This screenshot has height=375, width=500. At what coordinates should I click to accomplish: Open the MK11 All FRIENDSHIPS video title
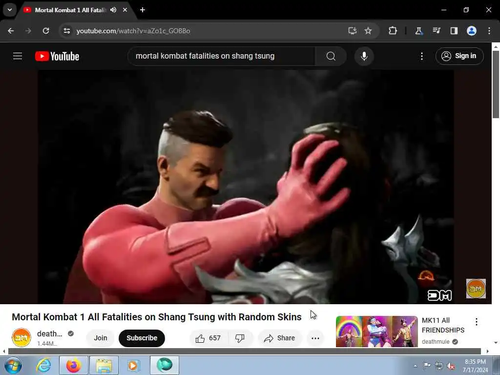443,325
